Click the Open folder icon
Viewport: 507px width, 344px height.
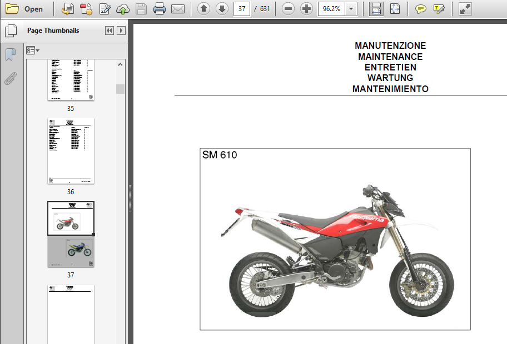pyautogui.click(x=12, y=9)
